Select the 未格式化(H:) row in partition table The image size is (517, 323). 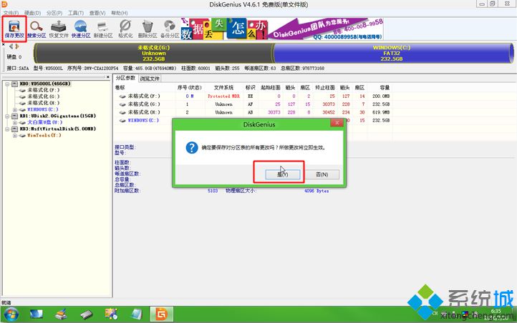(x=253, y=112)
